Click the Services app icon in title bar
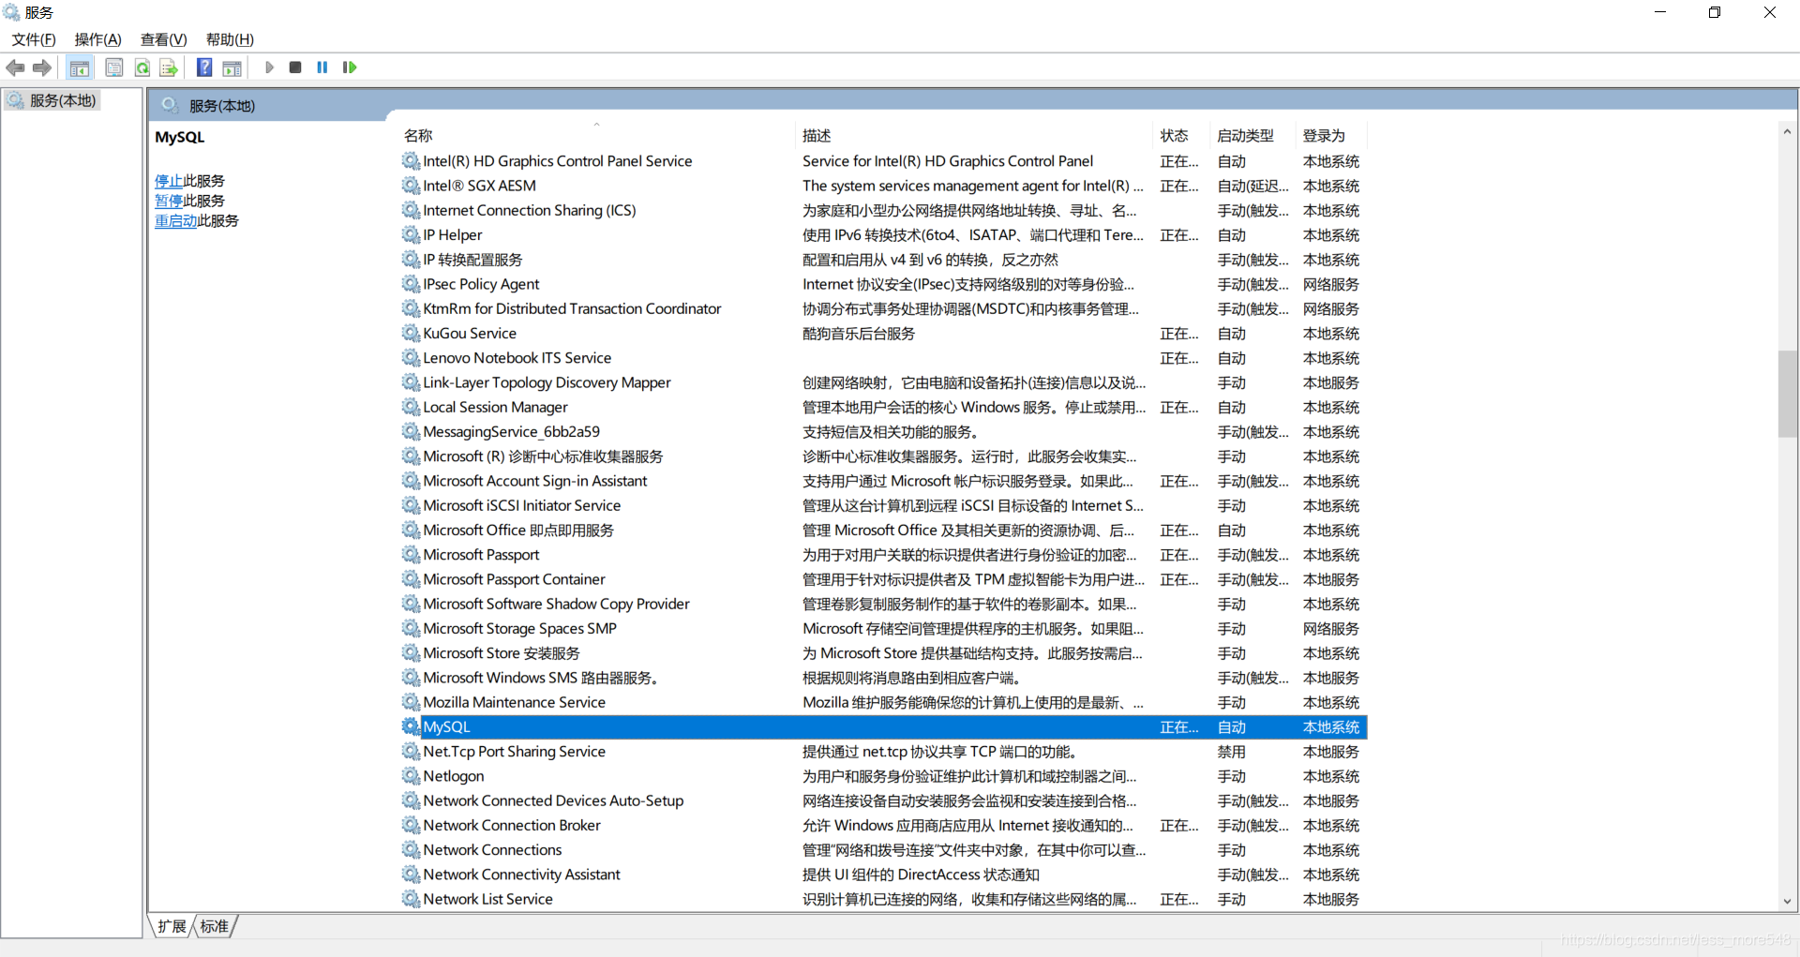Screen dimensions: 1800x957 pyautogui.click(x=11, y=12)
